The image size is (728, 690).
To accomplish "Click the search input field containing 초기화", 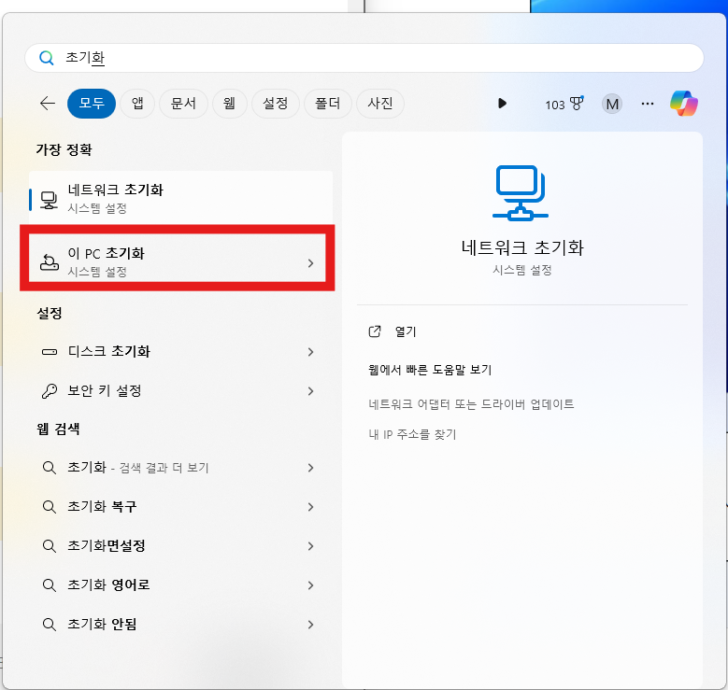I will tap(364, 58).
